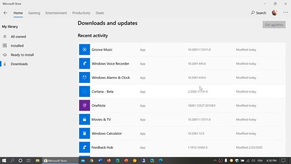Image resolution: width=291 pixels, height=164 pixels.
Task: Open the volume tray icon
Action: click(x=253, y=160)
